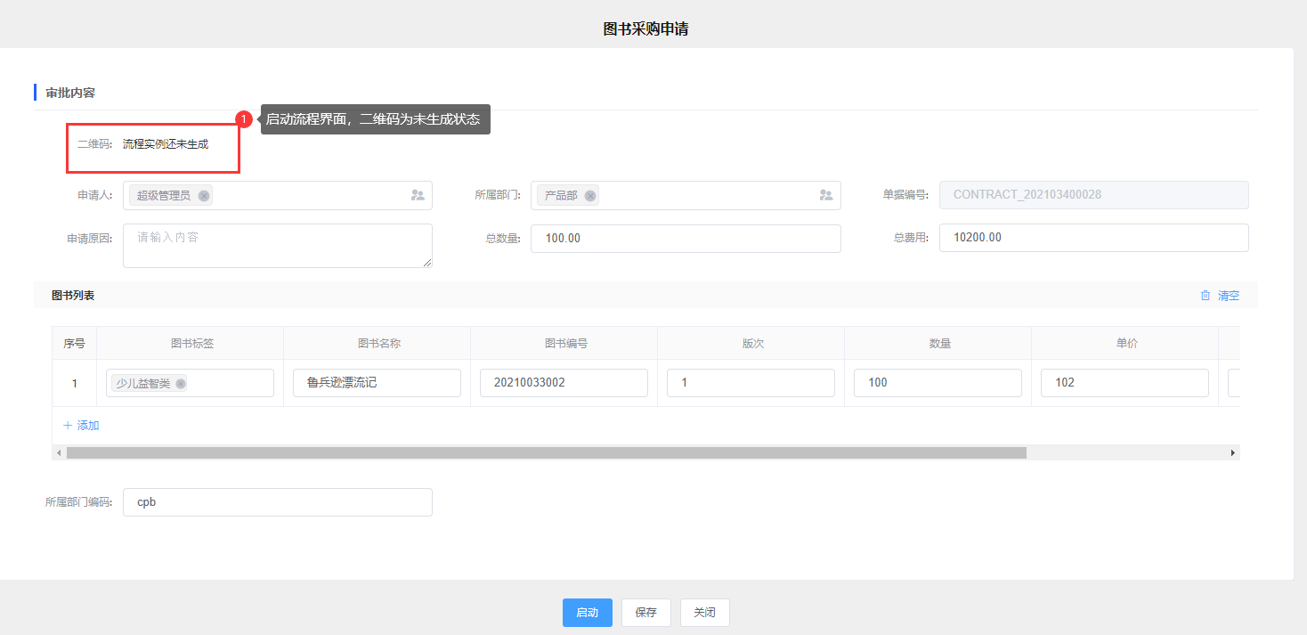
Task: Click the 所属部门编码 input with cpb
Action: click(277, 502)
